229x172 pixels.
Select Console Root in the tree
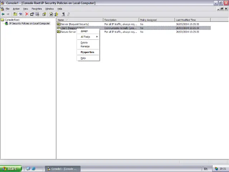(x=12, y=20)
